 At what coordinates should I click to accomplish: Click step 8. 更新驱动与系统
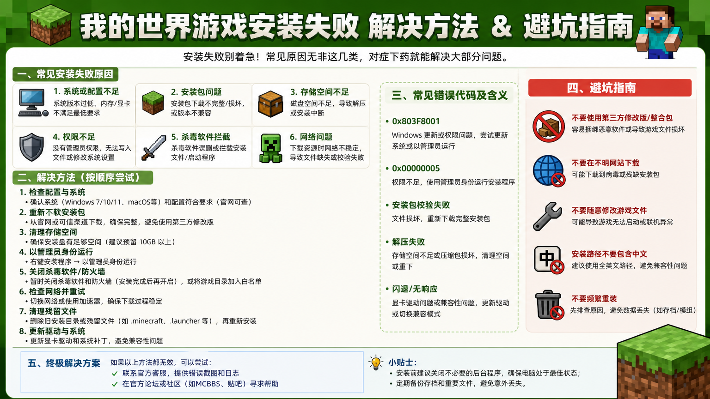52,331
